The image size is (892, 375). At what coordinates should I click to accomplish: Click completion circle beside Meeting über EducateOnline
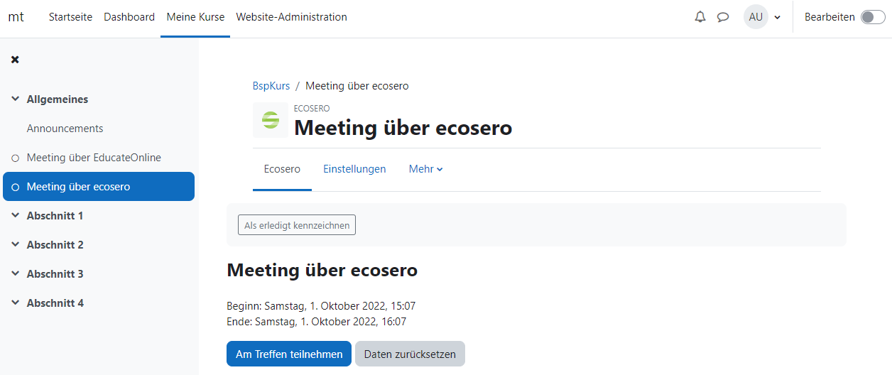16,158
